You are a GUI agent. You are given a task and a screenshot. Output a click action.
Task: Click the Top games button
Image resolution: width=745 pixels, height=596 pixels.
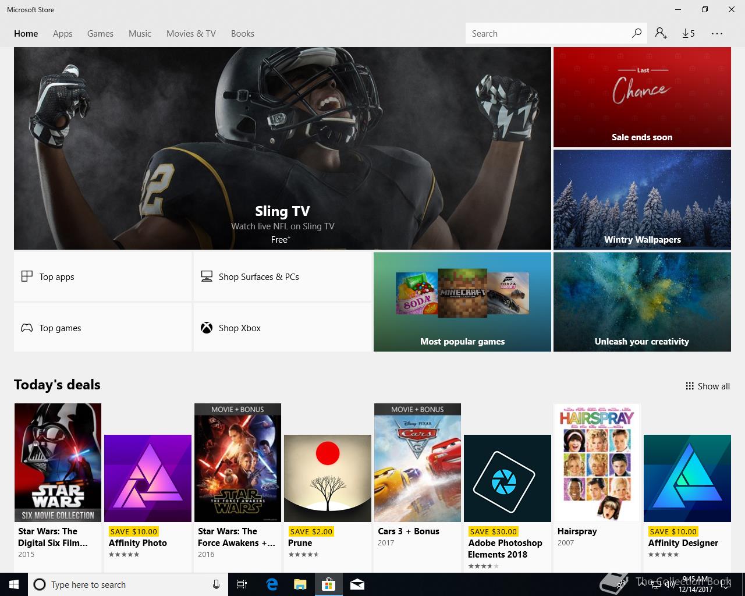(102, 328)
